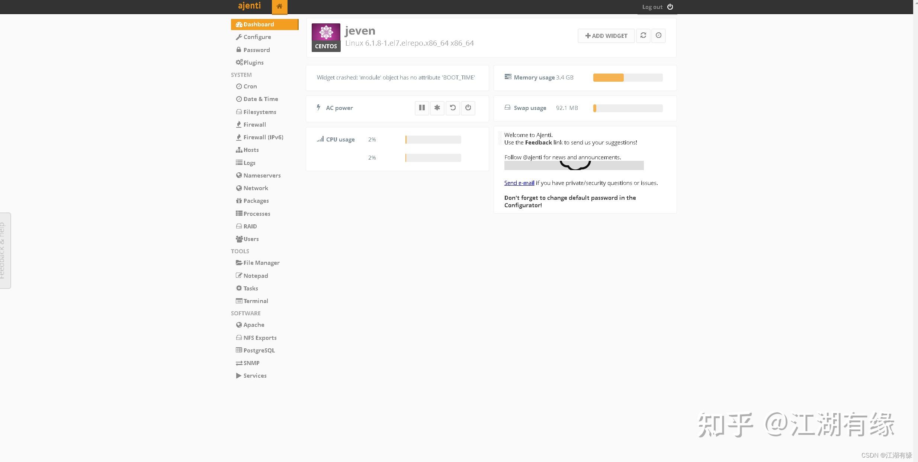Open the Firewall (IPv6) section

click(263, 137)
